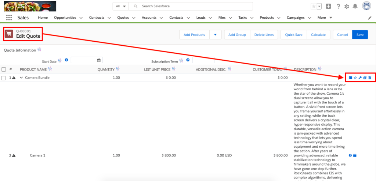Click the sparkle icon next to Quote Information
The height and width of the screenshot is (181, 376).
39,49
